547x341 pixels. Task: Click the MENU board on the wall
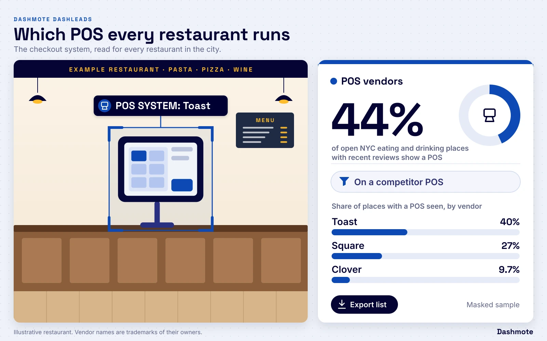(265, 130)
